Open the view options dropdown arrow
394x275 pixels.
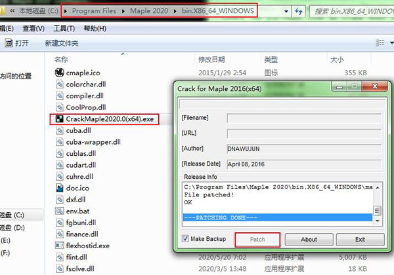(391, 43)
